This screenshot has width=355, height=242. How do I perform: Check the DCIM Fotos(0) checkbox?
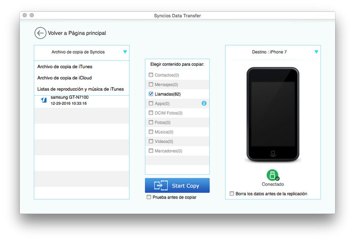(151, 113)
